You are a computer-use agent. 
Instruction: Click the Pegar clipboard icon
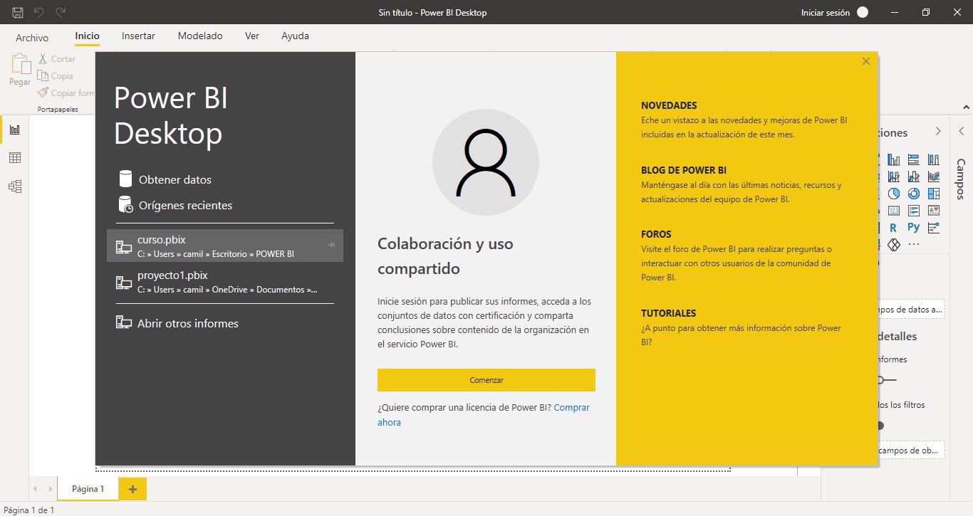20,64
